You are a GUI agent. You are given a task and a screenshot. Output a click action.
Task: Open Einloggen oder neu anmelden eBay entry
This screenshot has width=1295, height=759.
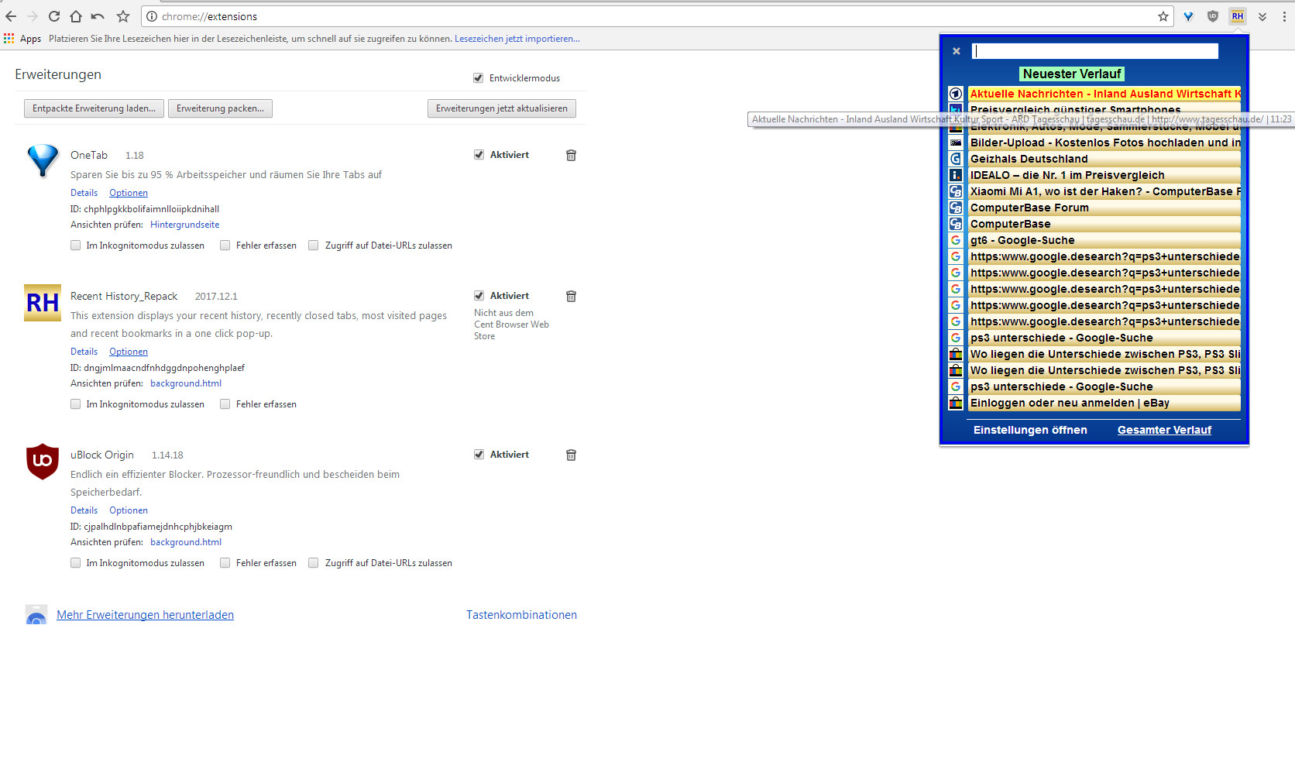coord(1104,403)
